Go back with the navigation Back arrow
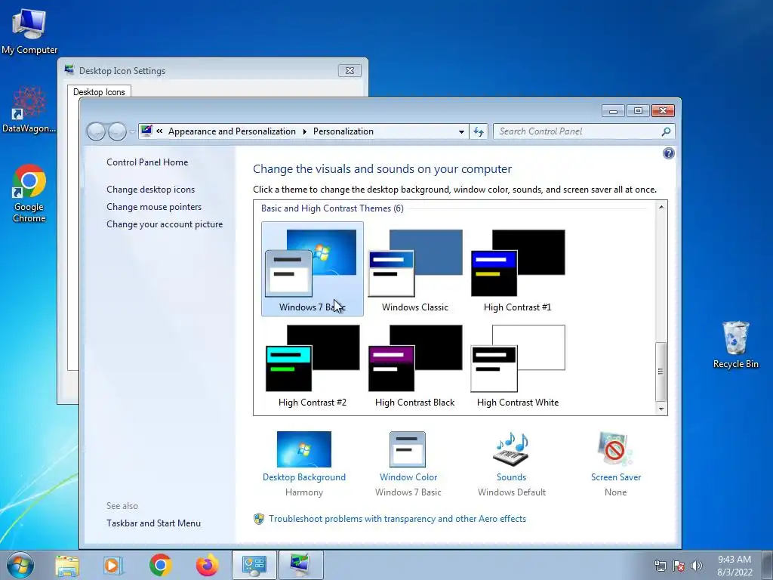Screen dimensions: 773x580 [x=96, y=131]
